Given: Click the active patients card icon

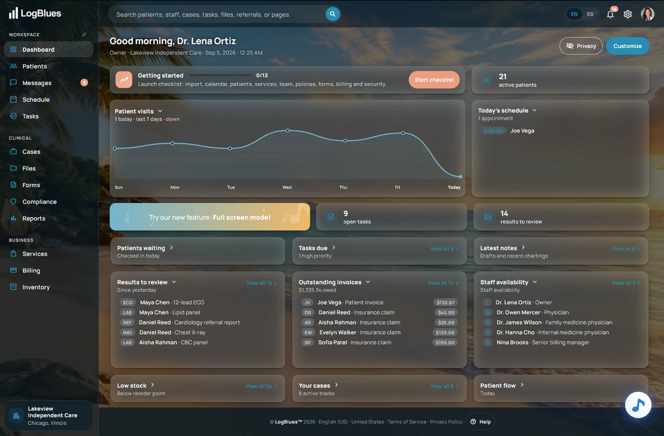Looking at the screenshot, I should (x=486, y=80).
